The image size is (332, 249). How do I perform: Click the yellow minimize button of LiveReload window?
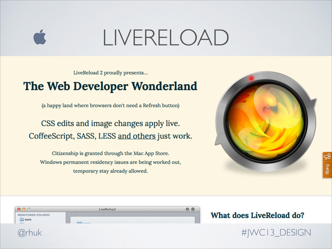[x=24, y=209]
